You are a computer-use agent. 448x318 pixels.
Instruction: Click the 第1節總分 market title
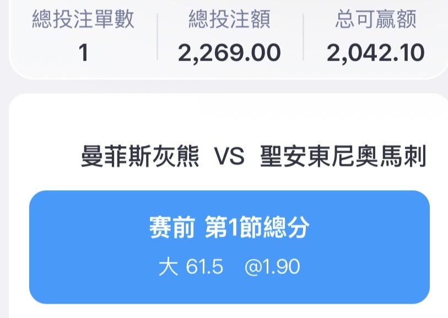point(257,228)
